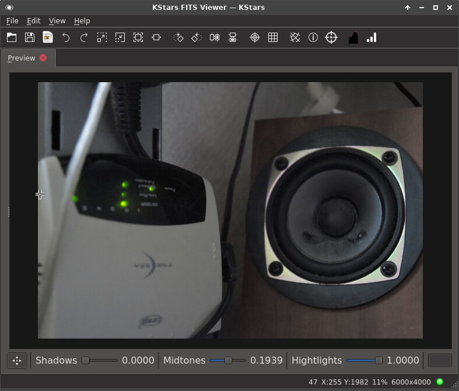The height and width of the screenshot is (391, 459).
Task: Close the Preview tab with red X
Action: (43, 58)
